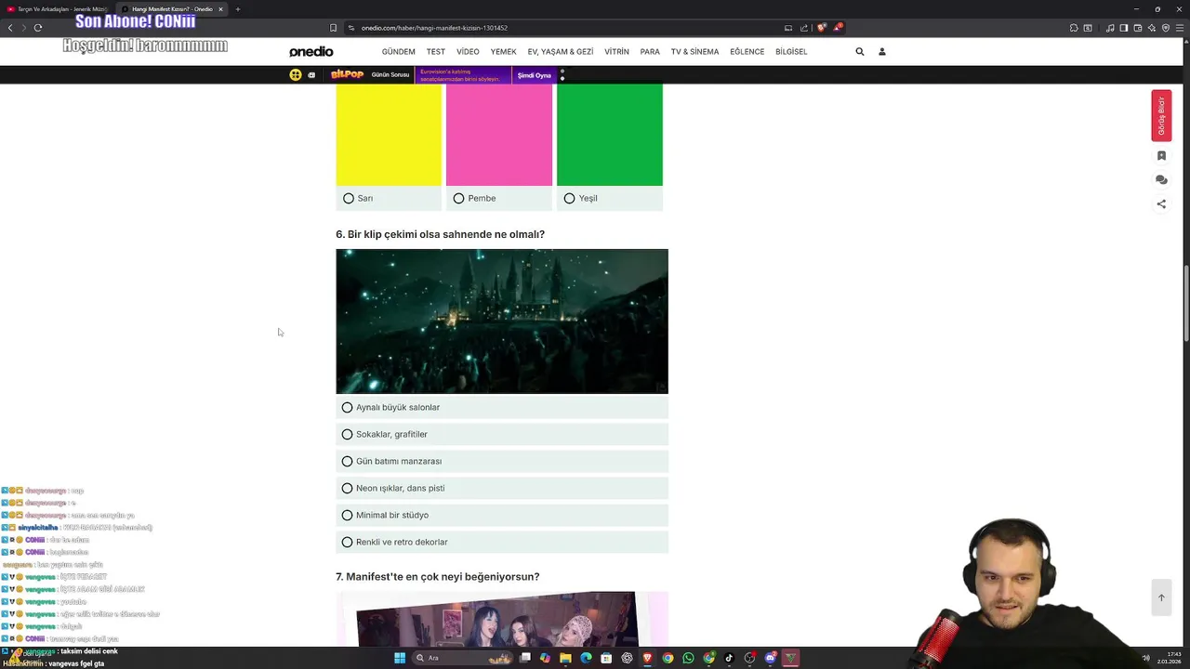Choose Neon ışıklar, dans pisti option
1190x669 pixels.
(x=502, y=488)
